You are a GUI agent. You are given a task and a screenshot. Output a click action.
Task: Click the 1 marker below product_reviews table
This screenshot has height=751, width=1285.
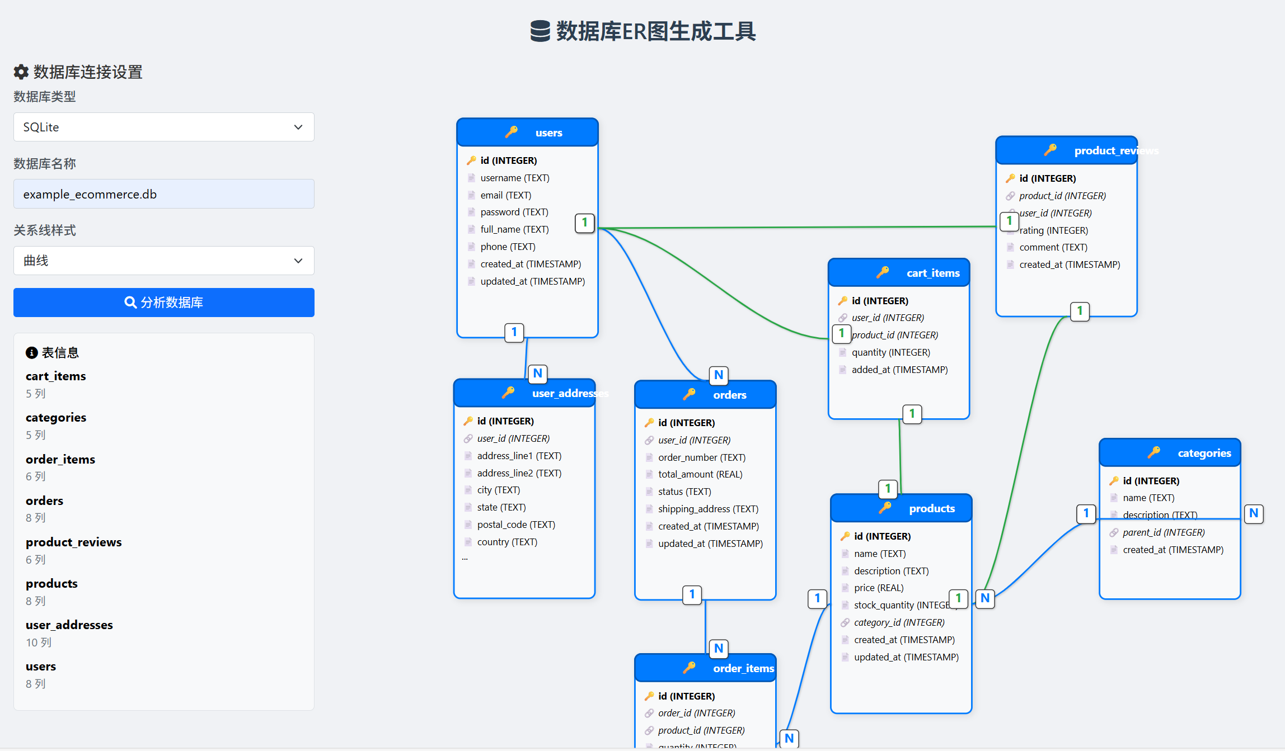1080,311
